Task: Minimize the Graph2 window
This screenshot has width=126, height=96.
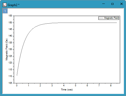Action: pos(104,4)
